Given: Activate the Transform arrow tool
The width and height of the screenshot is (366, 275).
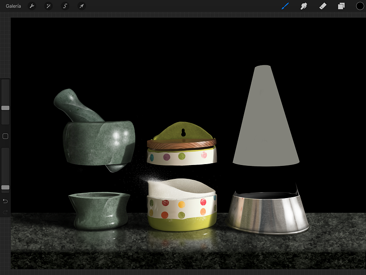Looking at the screenshot, I should coord(81,6).
